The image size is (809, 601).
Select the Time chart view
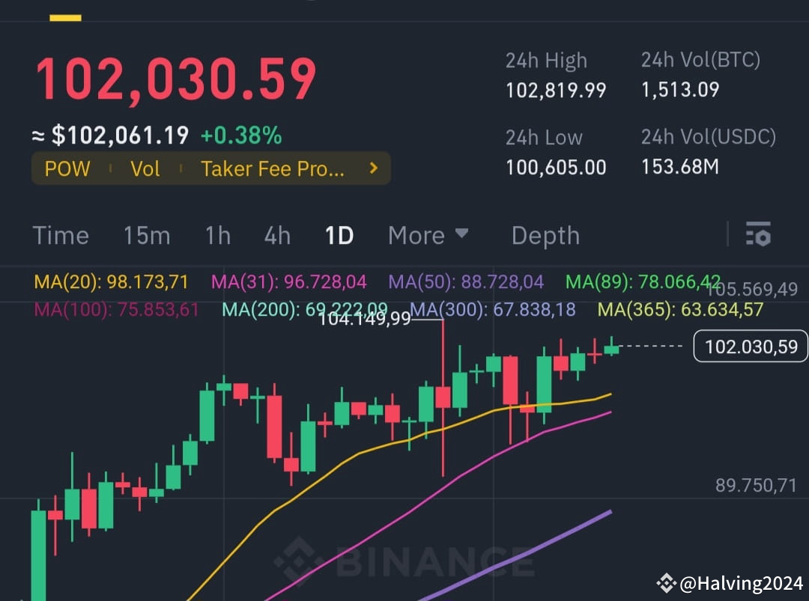60,235
